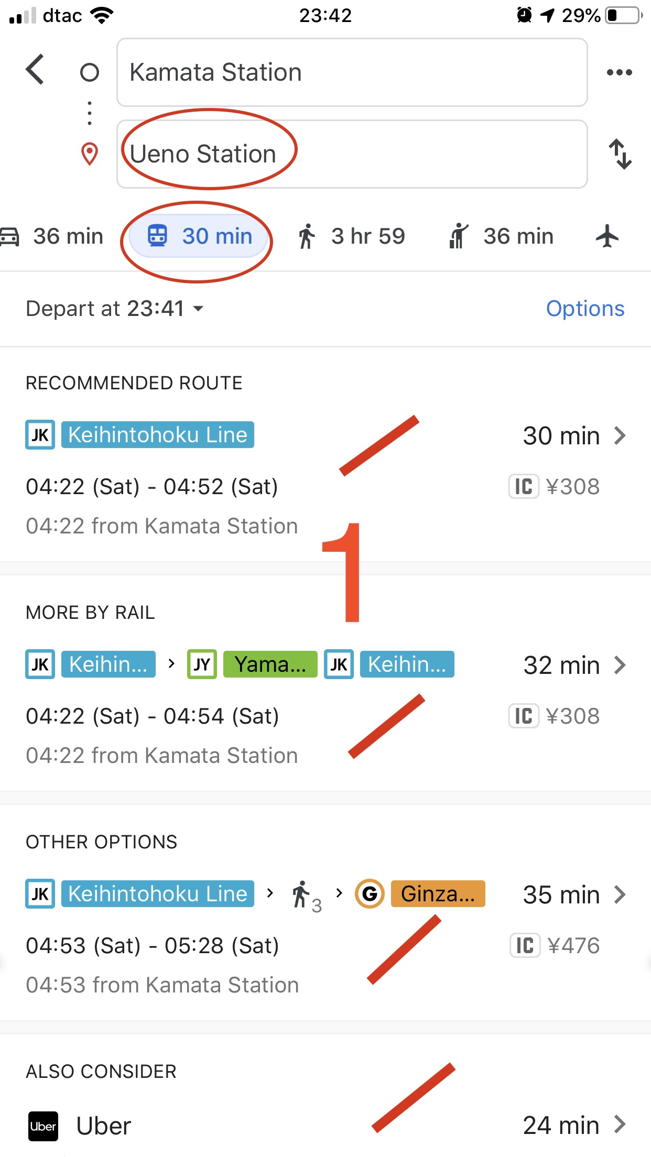This screenshot has width=651, height=1157.
Task: Swap origin and destination stations
Action: click(x=620, y=154)
